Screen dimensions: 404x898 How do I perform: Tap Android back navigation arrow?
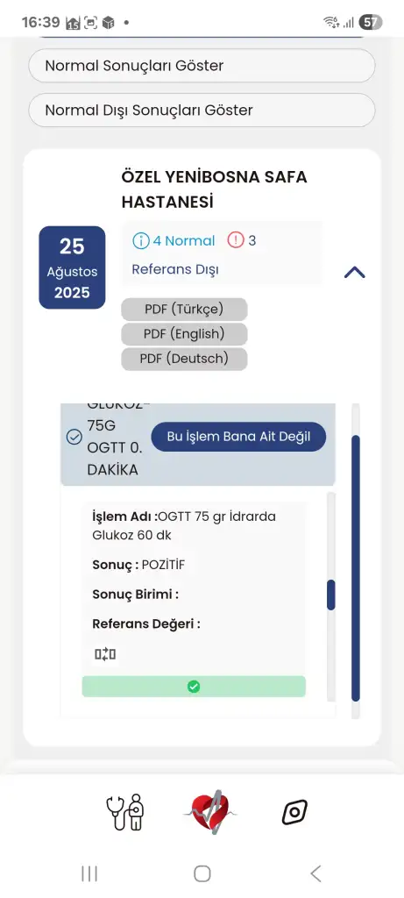(x=315, y=873)
